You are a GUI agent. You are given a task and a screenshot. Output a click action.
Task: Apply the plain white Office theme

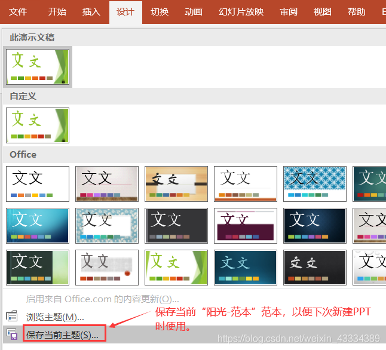tap(38, 184)
